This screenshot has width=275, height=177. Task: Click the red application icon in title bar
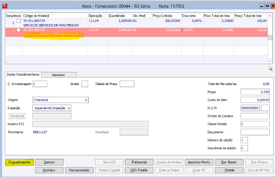click(x=5, y=6)
